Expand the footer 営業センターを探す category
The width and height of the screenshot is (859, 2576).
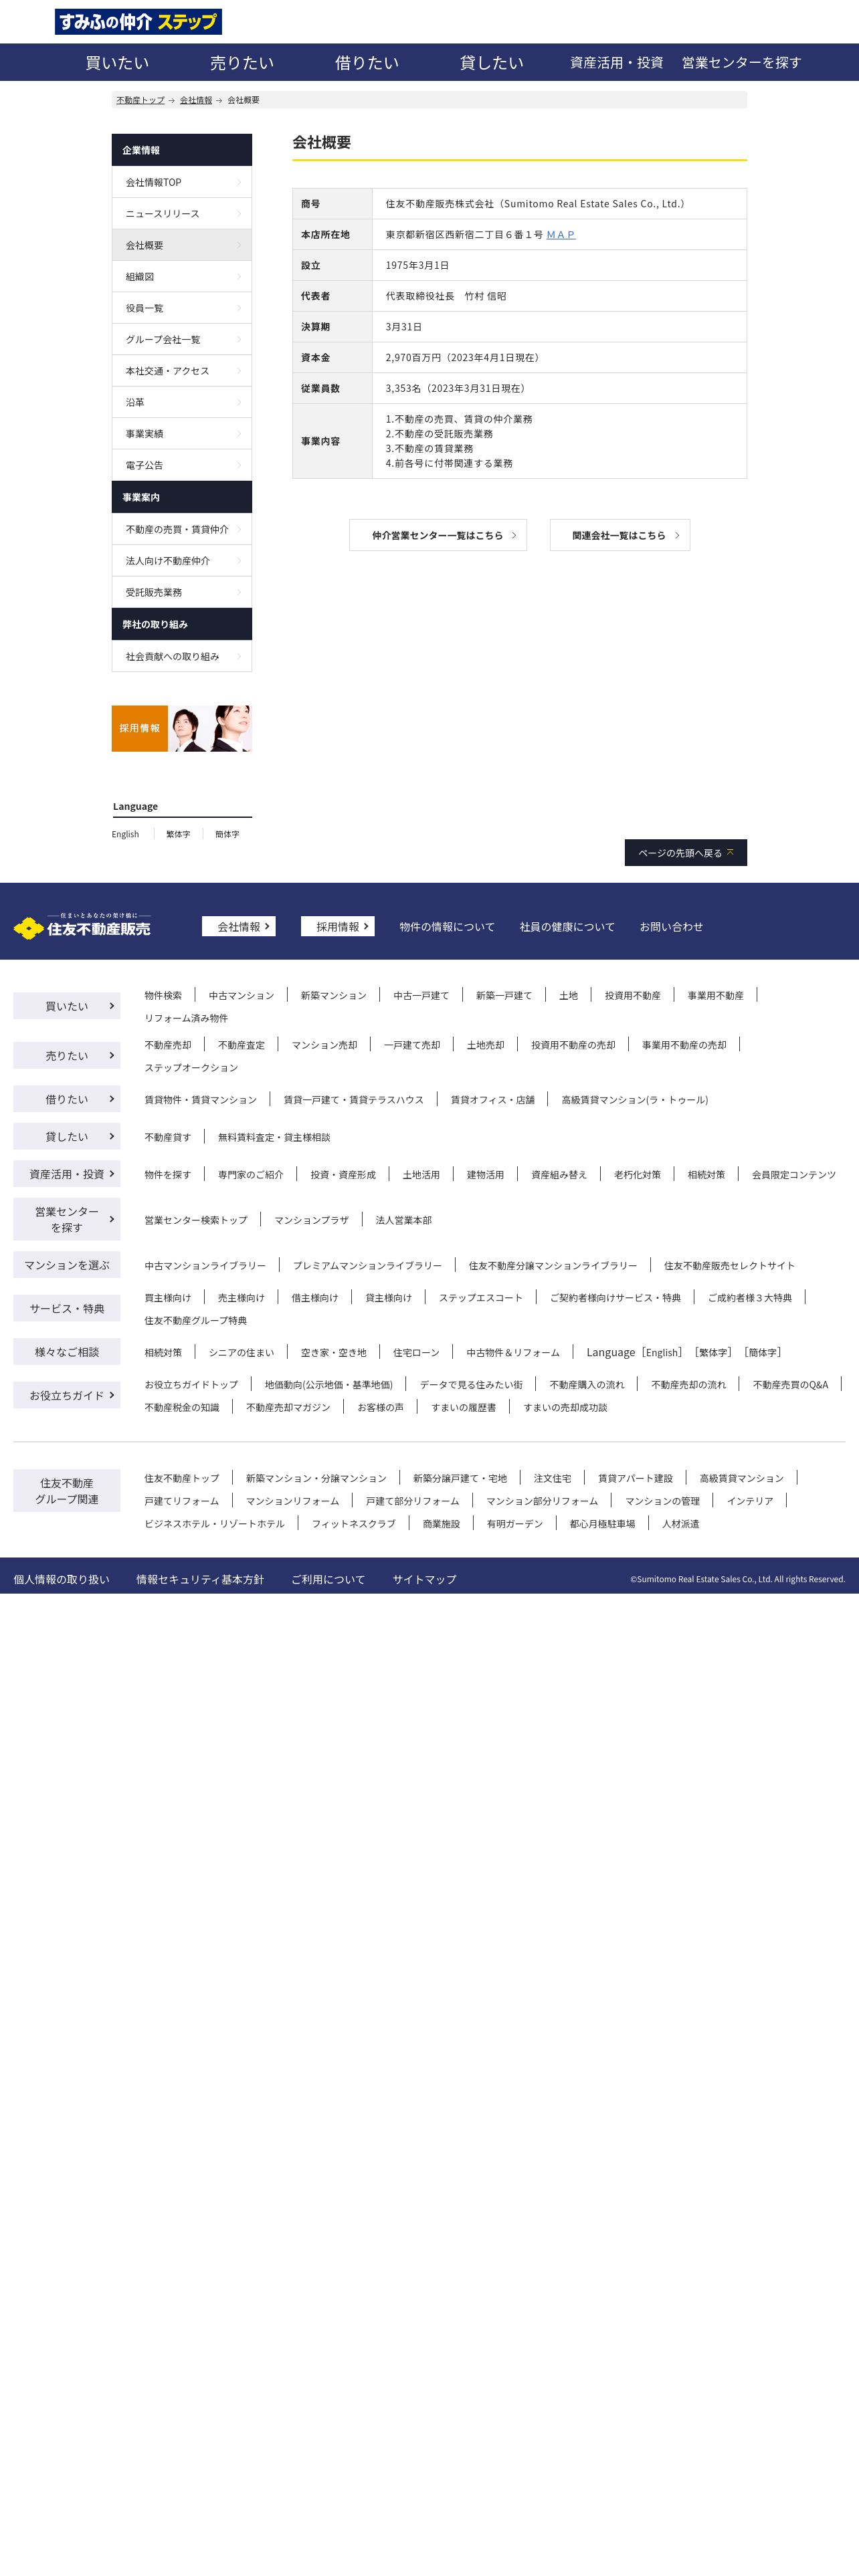(x=67, y=1219)
